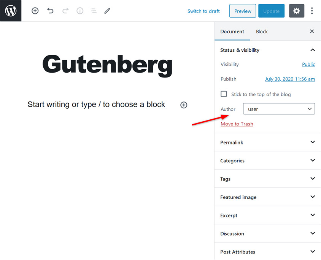Undo the last change
This screenshot has height=260, width=321.
50,11
